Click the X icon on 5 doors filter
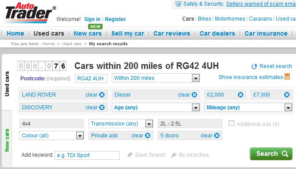Screen dimensions: 296x169 pos(217,136)
